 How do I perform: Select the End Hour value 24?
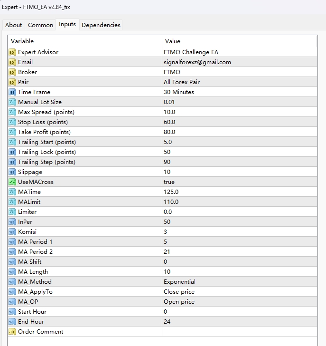pyautogui.click(x=167, y=322)
